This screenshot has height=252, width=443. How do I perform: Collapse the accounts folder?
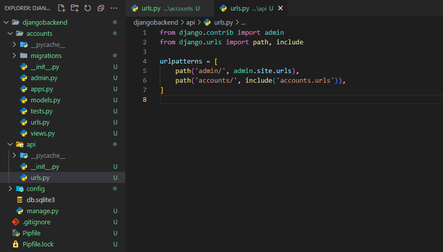pos(10,33)
